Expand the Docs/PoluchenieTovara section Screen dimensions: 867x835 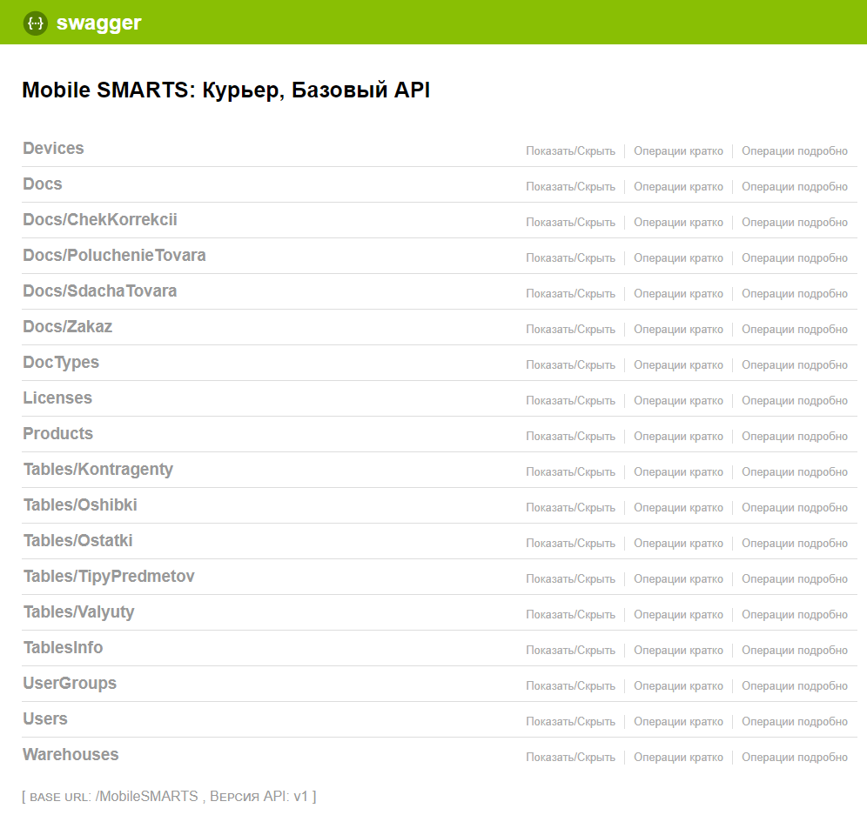point(114,256)
